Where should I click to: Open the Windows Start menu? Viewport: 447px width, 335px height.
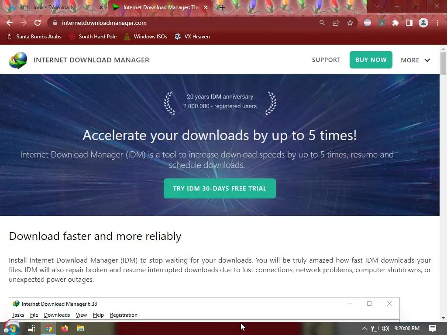(x=11, y=328)
